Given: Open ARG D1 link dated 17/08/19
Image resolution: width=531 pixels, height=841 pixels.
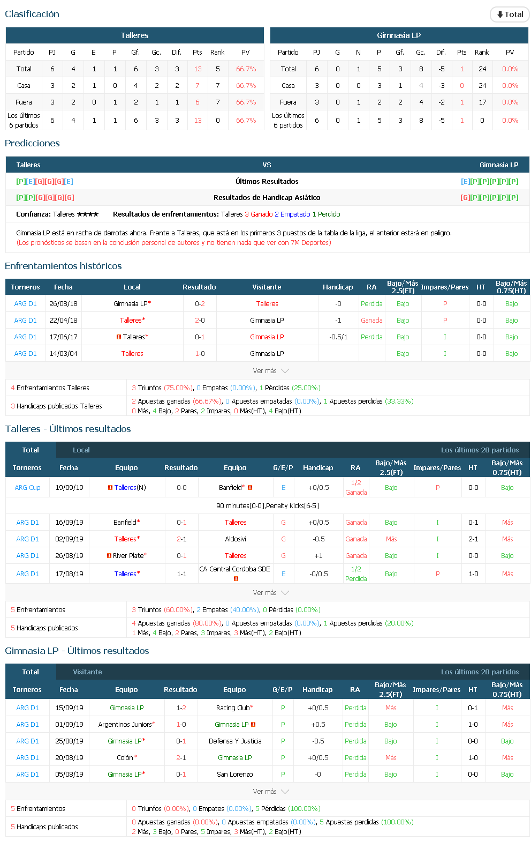Looking at the screenshot, I should click(x=27, y=574).
